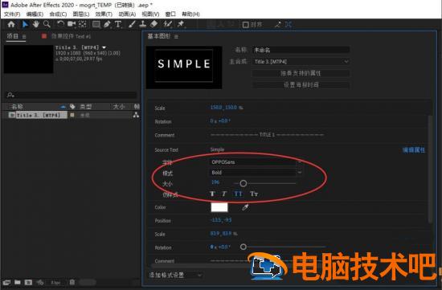Select the Hand tool

[36, 25]
